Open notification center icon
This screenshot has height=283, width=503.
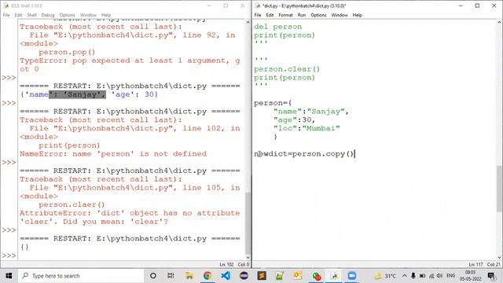491,276
